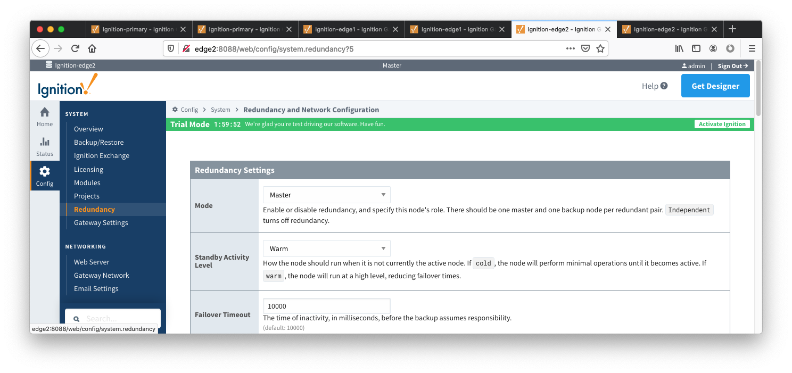Image resolution: width=792 pixels, height=373 pixels.
Task: Open Web Server under Networking
Action: pos(92,262)
